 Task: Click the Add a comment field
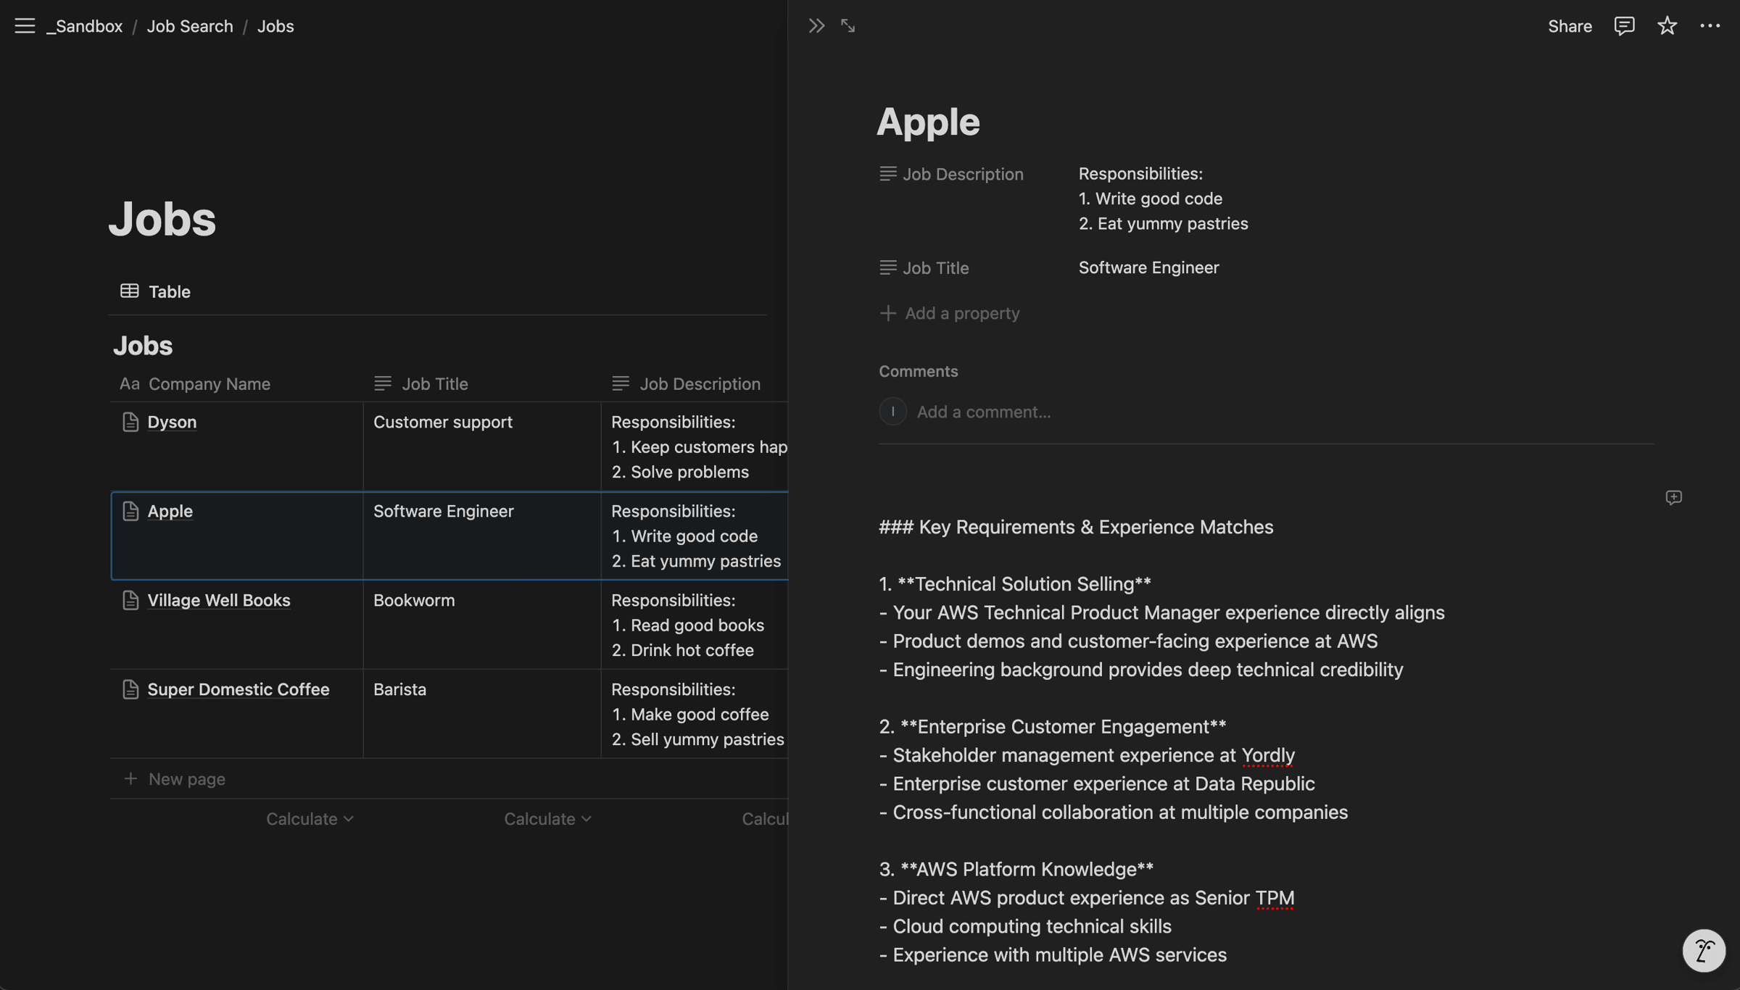click(x=984, y=412)
